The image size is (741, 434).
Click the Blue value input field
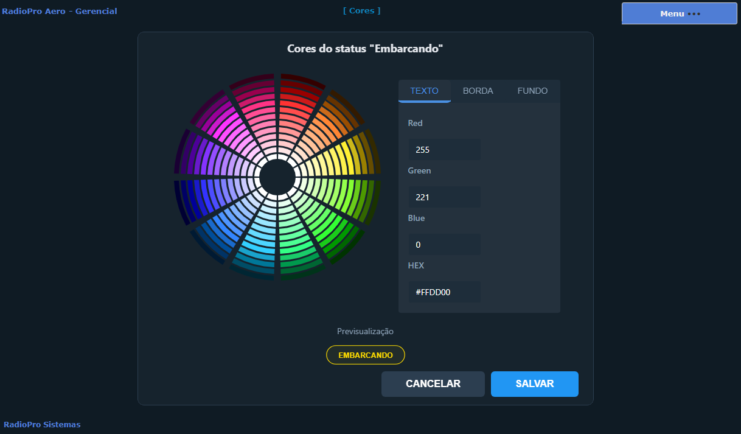pos(444,245)
